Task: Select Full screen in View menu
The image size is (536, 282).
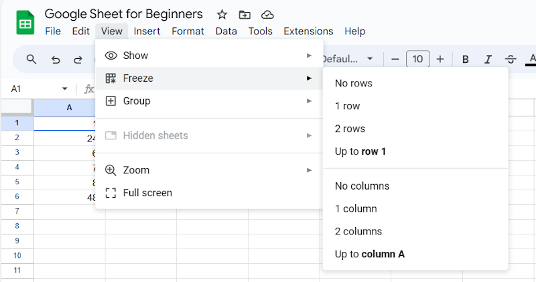Action: [209, 193]
